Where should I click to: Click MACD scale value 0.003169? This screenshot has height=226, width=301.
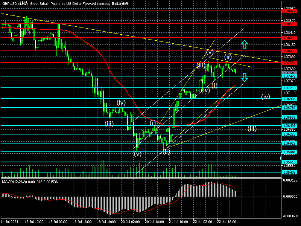point(290,180)
